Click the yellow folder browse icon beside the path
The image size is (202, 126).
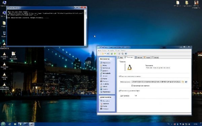coord(183,82)
